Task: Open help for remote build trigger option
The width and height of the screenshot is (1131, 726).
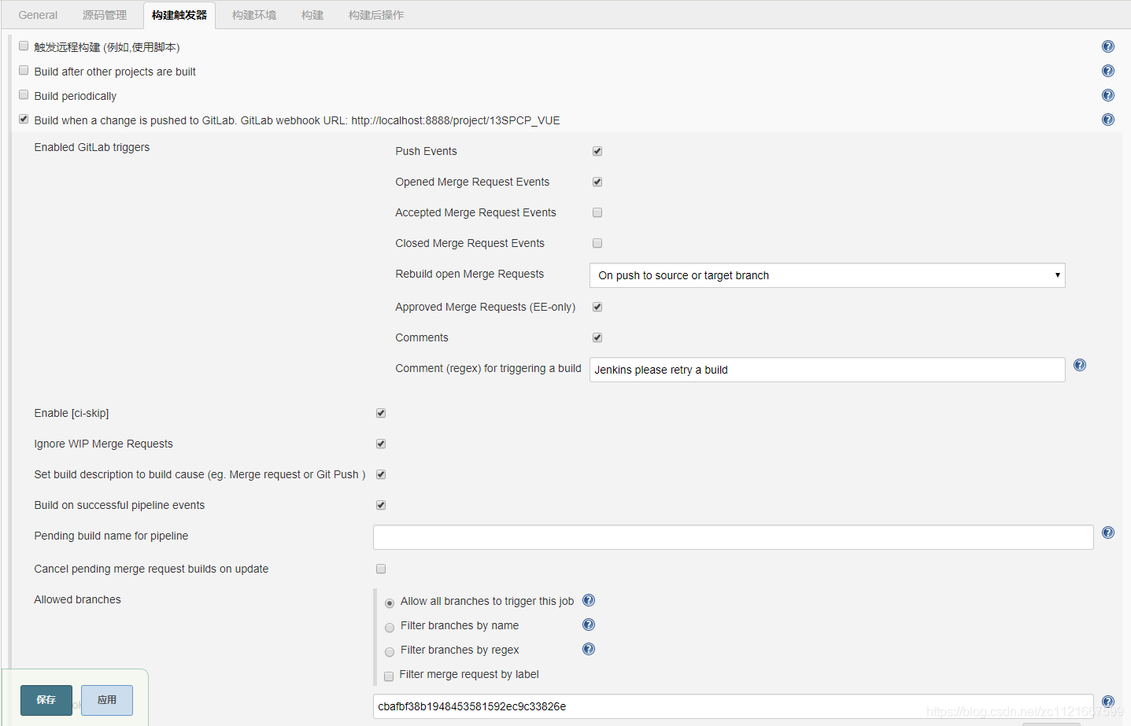Action: pos(1108,46)
